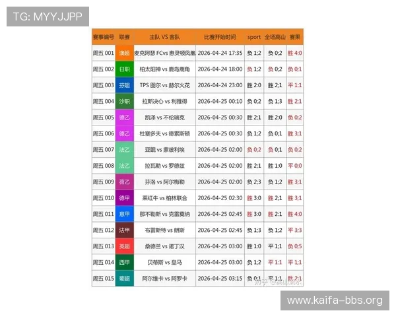Click result '胜 4:0' in row 周五 011
This screenshot has width=396, height=317.
pos(295,214)
